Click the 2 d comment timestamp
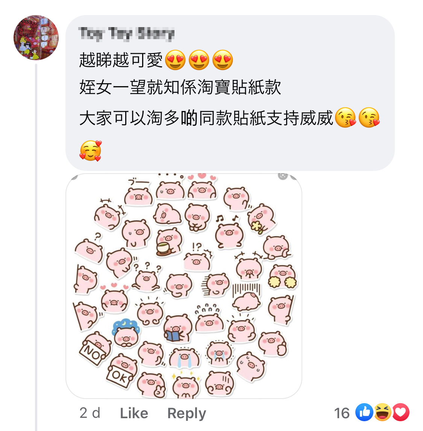Screen dimensions: 423x431 click(x=90, y=413)
